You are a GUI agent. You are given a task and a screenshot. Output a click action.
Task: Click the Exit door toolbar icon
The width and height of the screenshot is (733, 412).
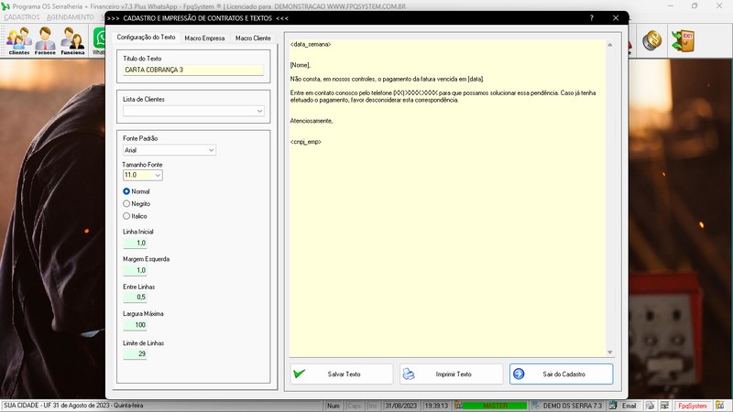pos(683,40)
